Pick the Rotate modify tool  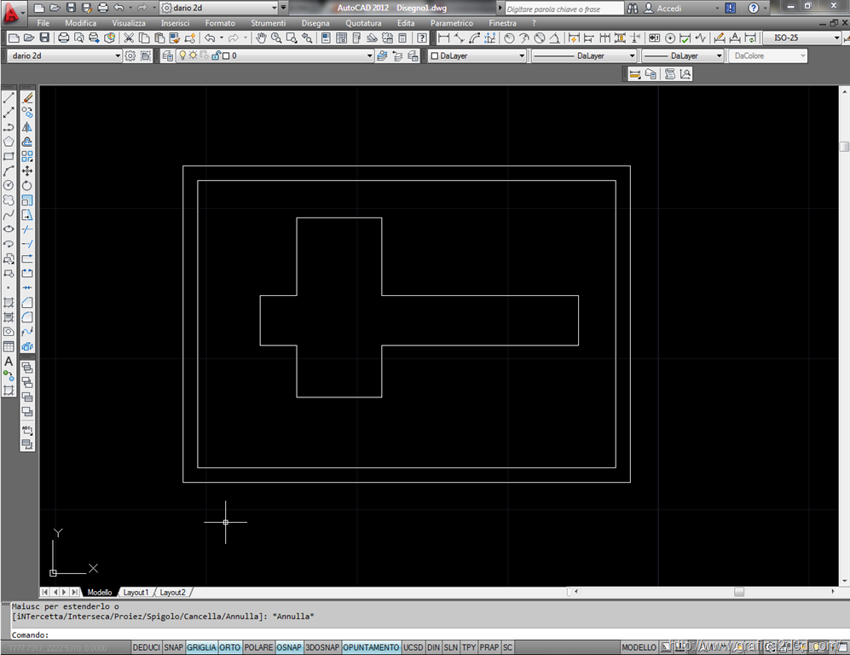tap(27, 185)
